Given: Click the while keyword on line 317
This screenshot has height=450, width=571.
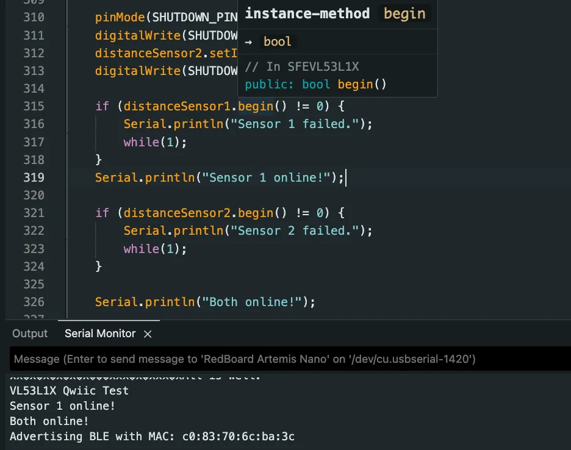Looking at the screenshot, I should 141,142.
